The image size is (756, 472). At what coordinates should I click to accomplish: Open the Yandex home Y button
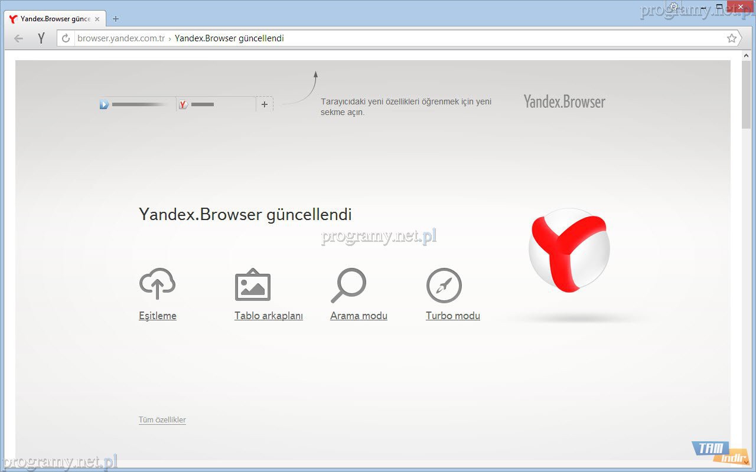41,38
